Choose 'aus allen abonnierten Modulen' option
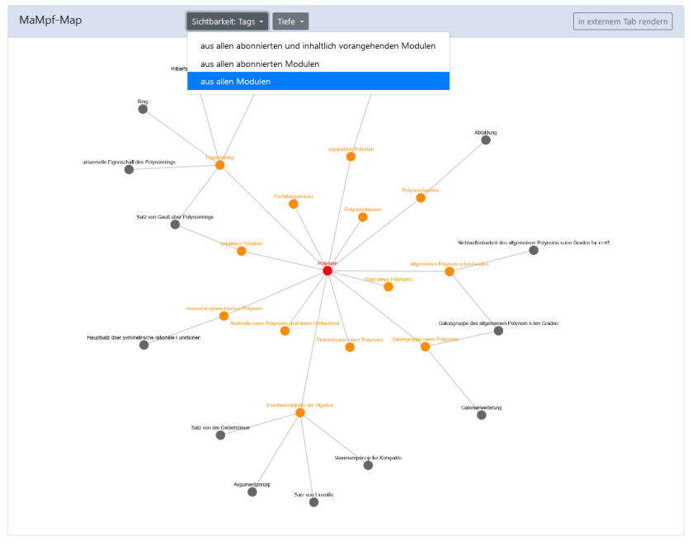Viewport: 692px width, 542px height. pos(318,64)
